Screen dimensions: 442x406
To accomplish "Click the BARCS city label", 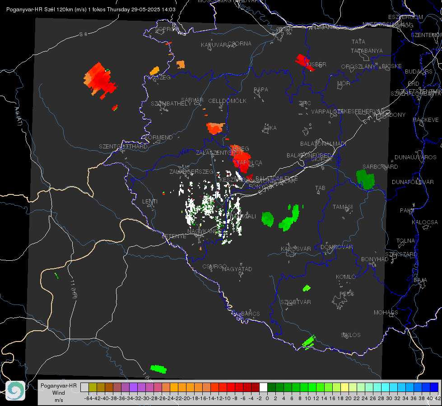I will (x=250, y=314).
